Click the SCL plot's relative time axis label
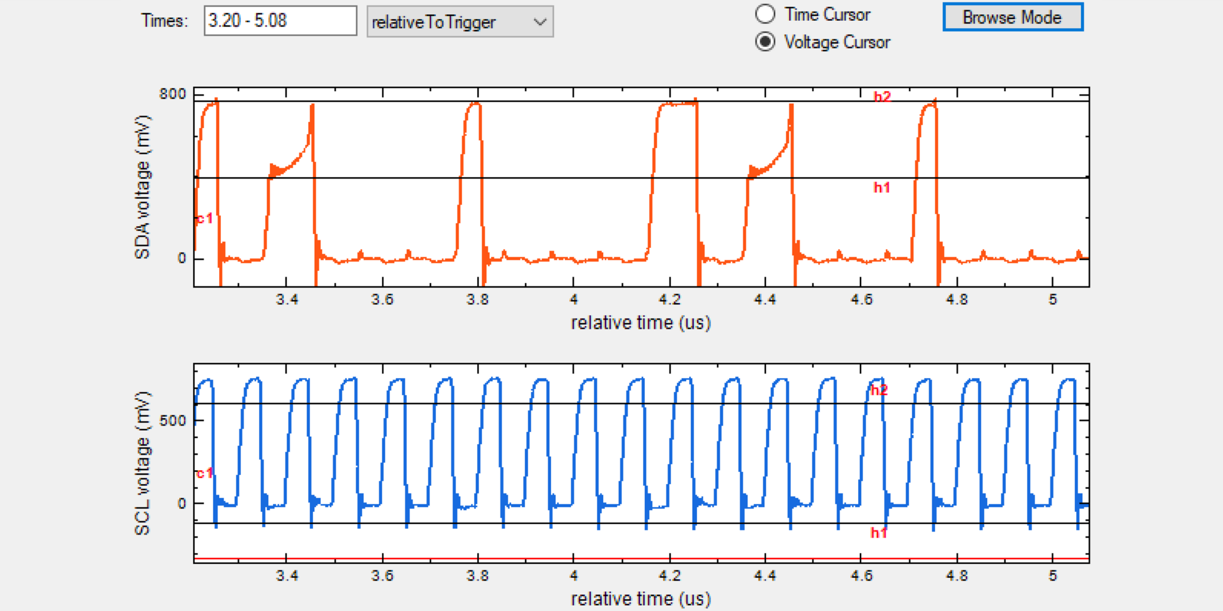This screenshot has width=1223, height=611. 641,598
